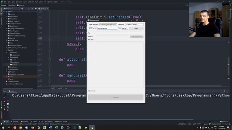Click the locate file target icon in Project panel

22,9
